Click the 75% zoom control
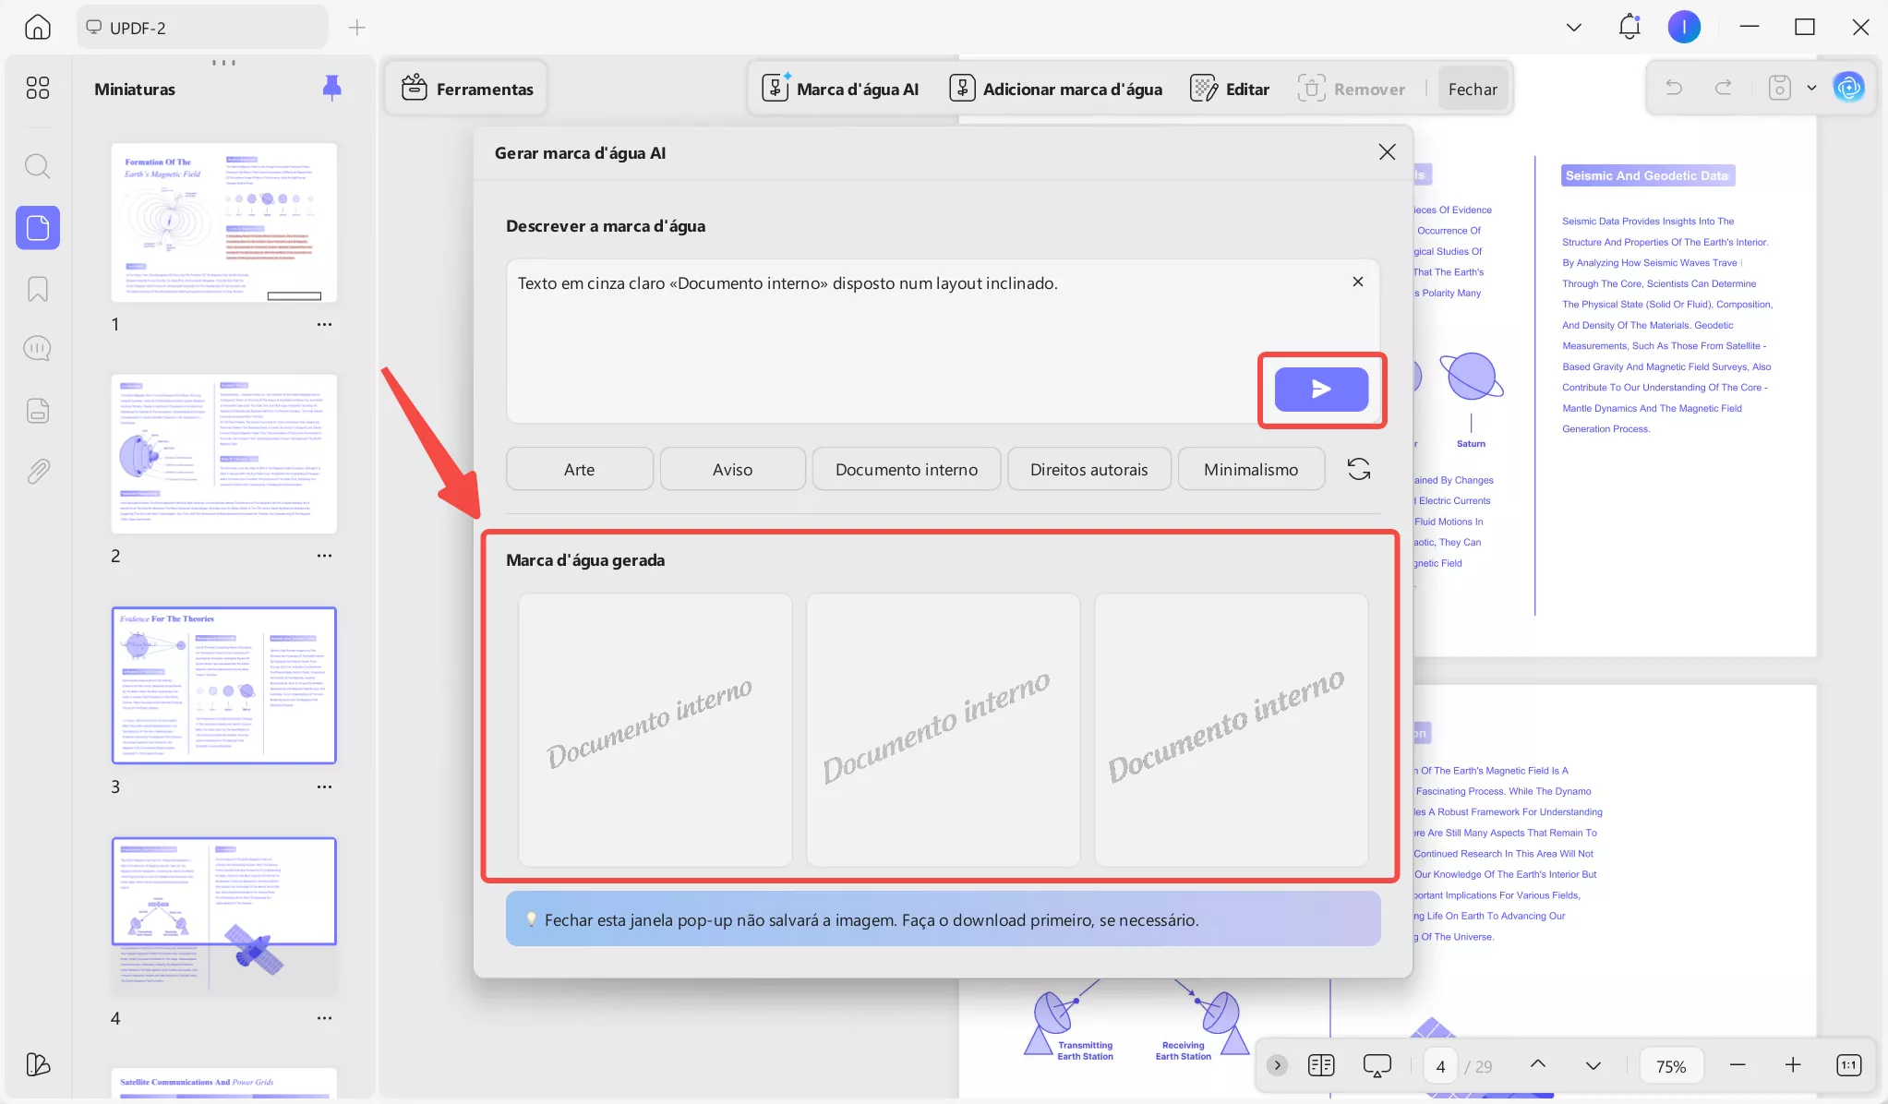The image size is (1888, 1104). point(1671,1065)
